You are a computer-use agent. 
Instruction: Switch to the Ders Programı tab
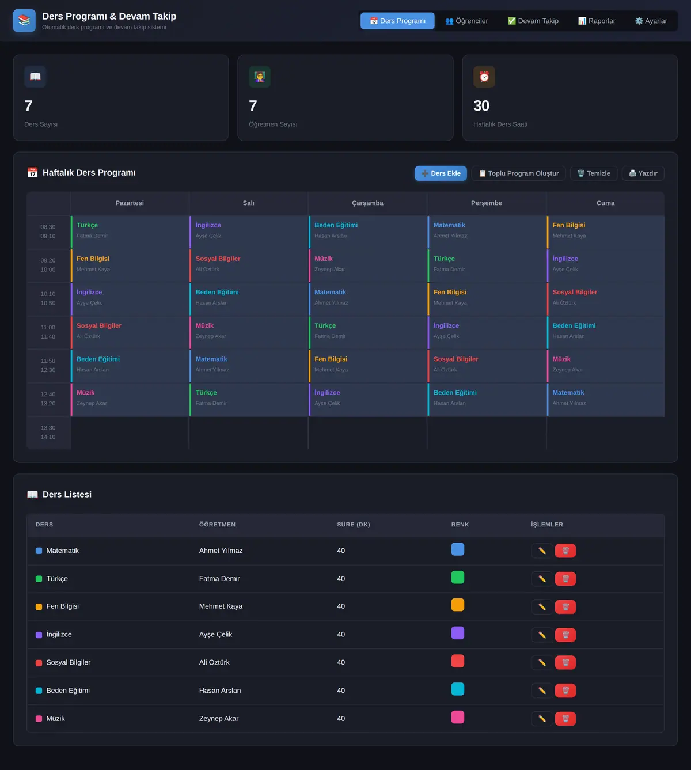click(x=397, y=21)
